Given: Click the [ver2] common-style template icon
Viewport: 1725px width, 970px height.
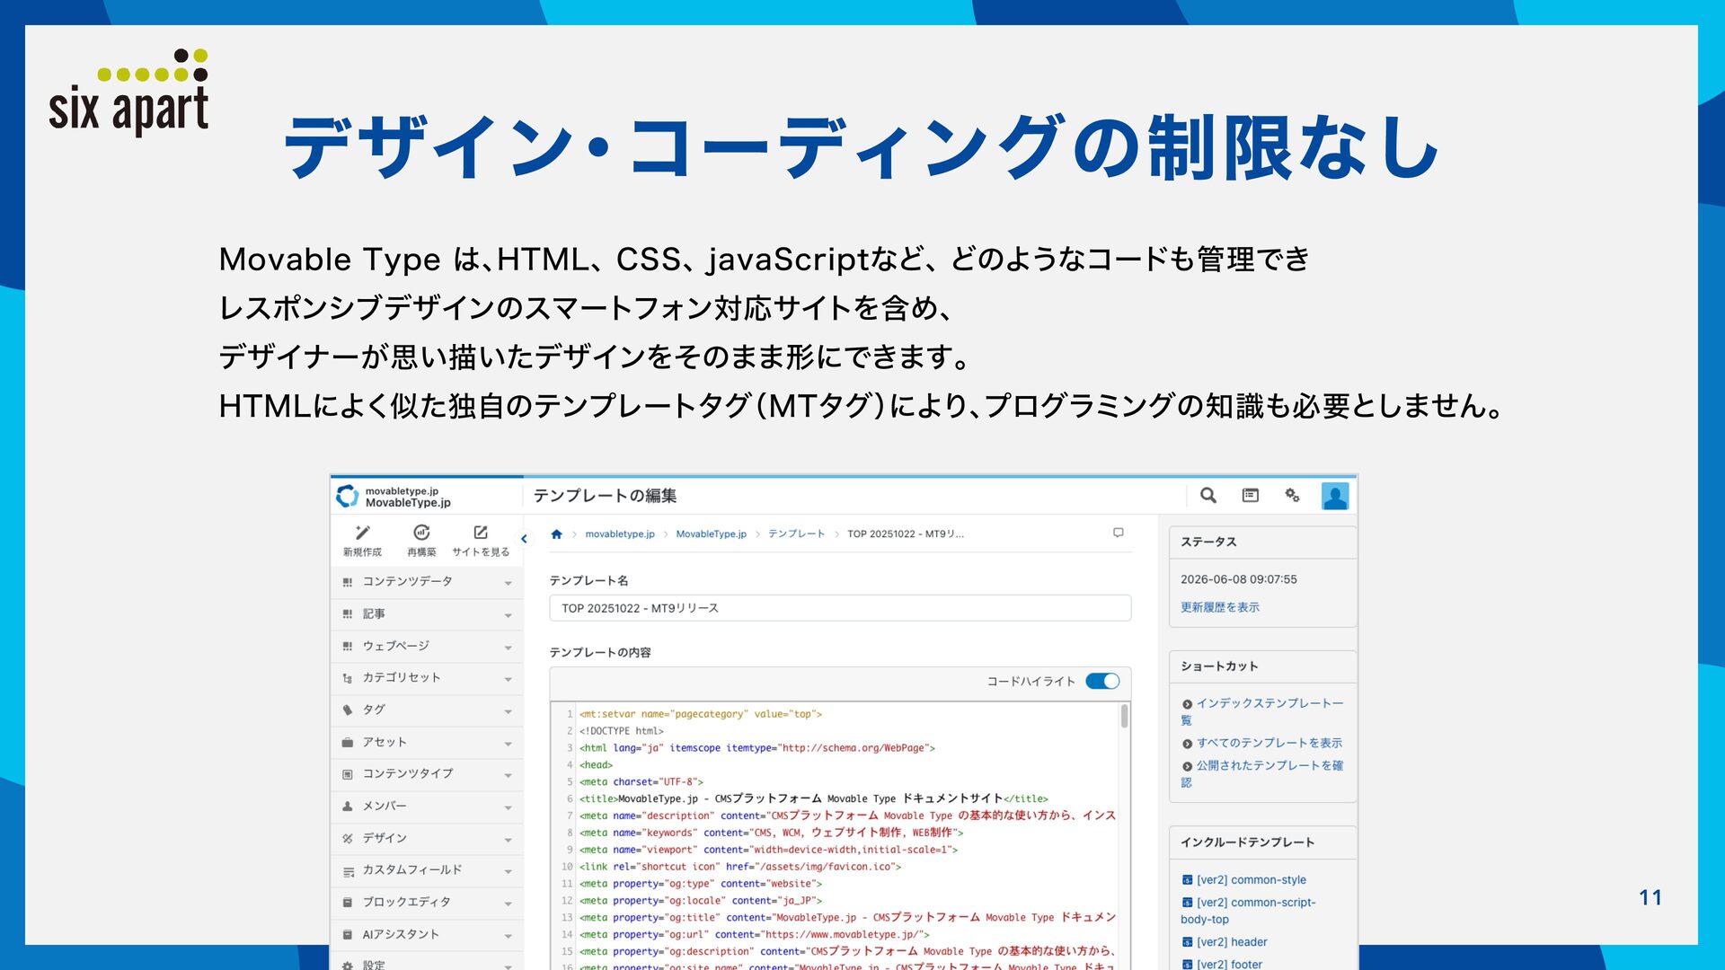Looking at the screenshot, I should [1187, 880].
